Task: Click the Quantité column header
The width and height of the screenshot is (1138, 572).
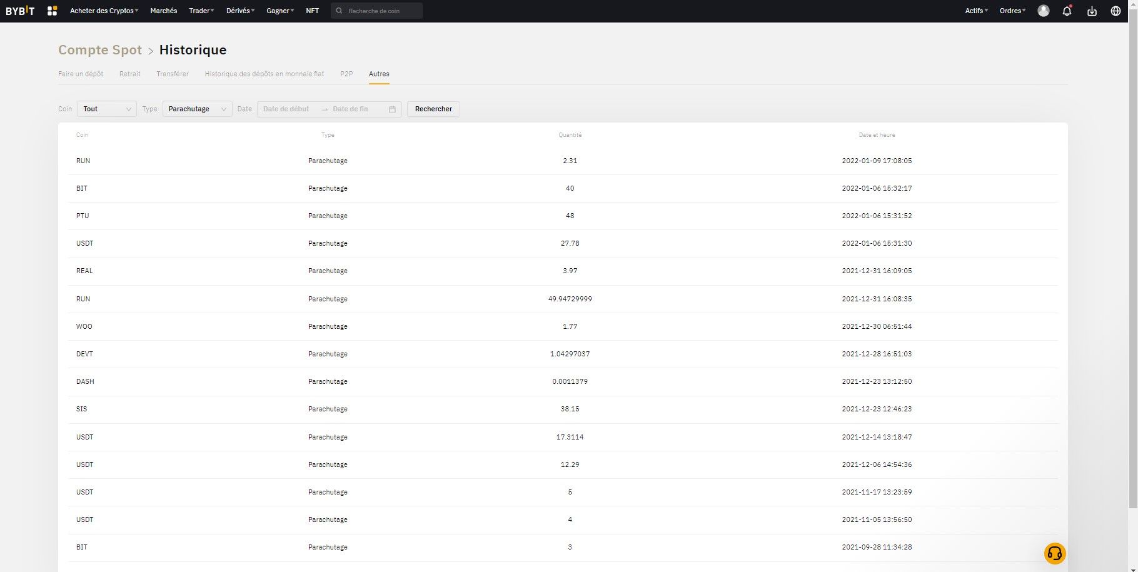Action: 570,135
